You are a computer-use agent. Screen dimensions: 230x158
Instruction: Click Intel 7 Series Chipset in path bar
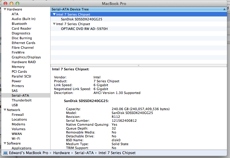coord(117,153)
